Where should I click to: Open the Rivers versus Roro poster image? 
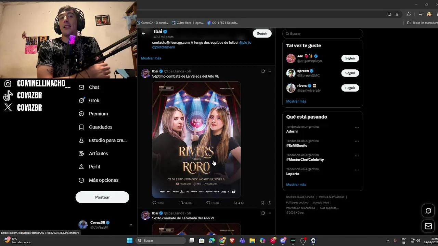[196, 139]
